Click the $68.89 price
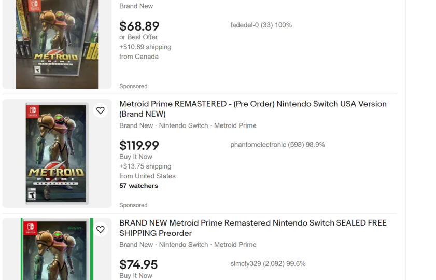This screenshot has height=280, width=436. coord(139,26)
